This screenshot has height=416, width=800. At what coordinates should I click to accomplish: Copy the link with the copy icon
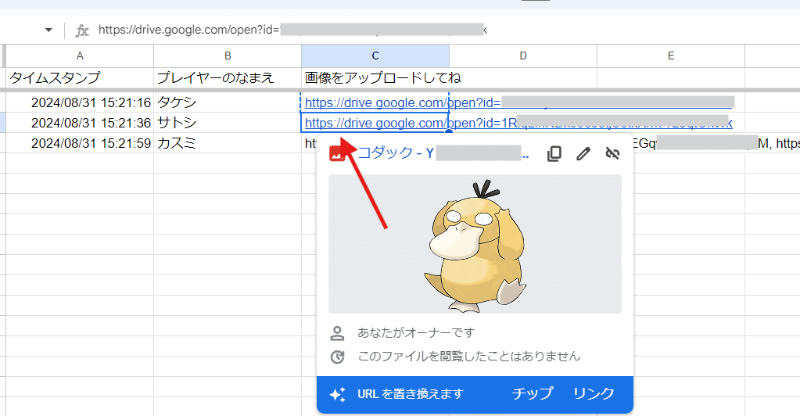tap(554, 153)
